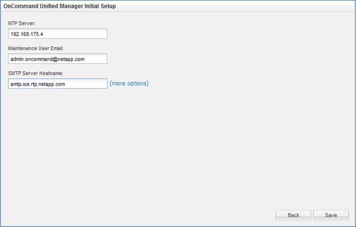Go back with the Back button
The height and width of the screenshot is (227, 356).
[x=293, y=215]
